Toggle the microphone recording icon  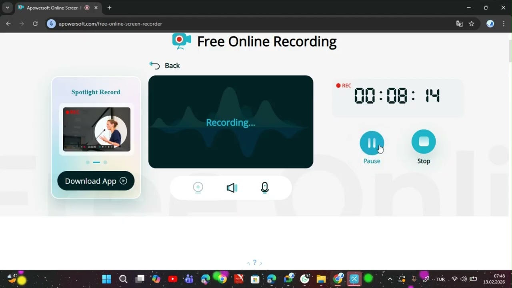(x=264, y=188)
